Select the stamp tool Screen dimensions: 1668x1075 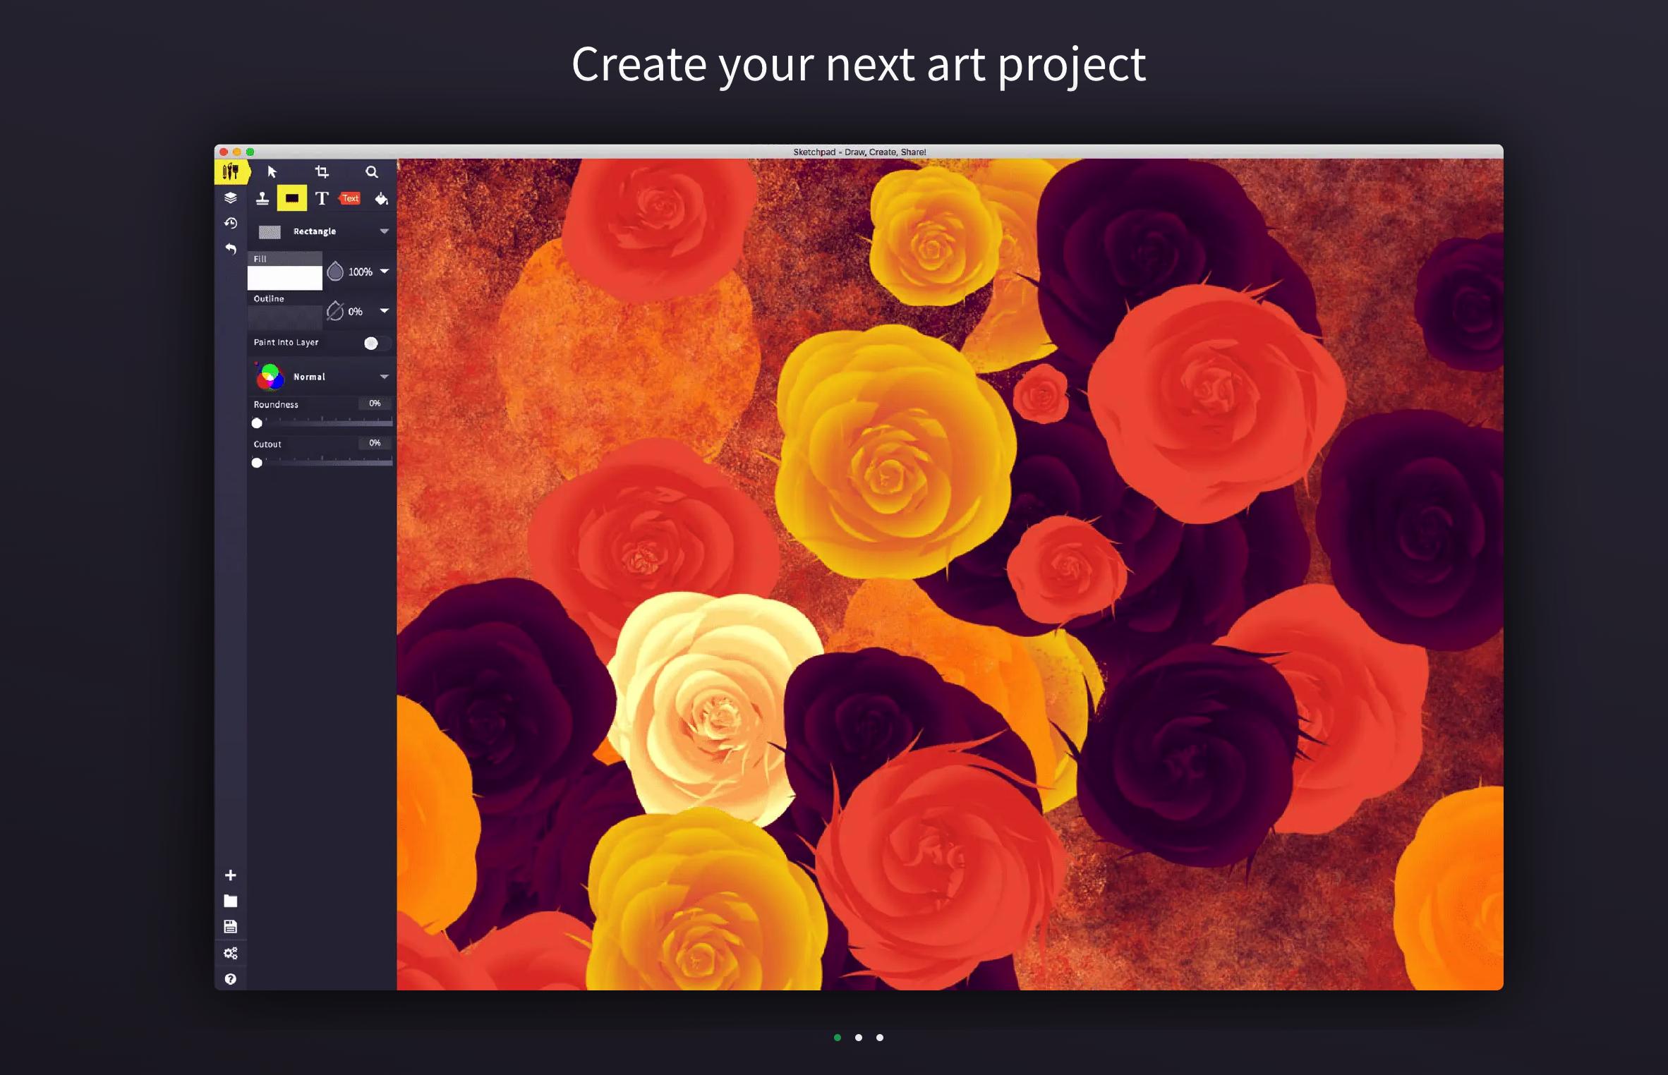coord(262,199)
